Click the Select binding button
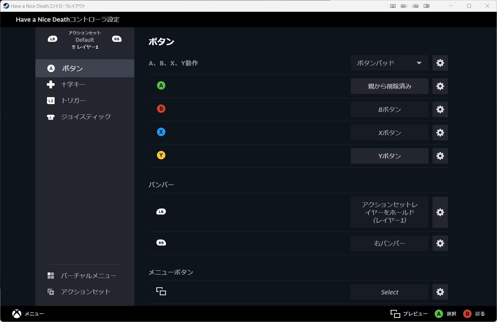This screenshot has height=322, width=497. [390, 292]
